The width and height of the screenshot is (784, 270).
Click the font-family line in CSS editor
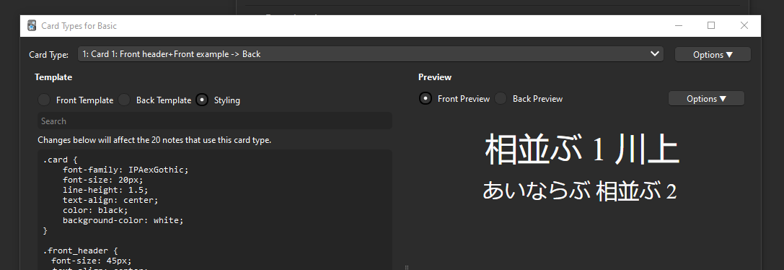(x=125, y=170)
